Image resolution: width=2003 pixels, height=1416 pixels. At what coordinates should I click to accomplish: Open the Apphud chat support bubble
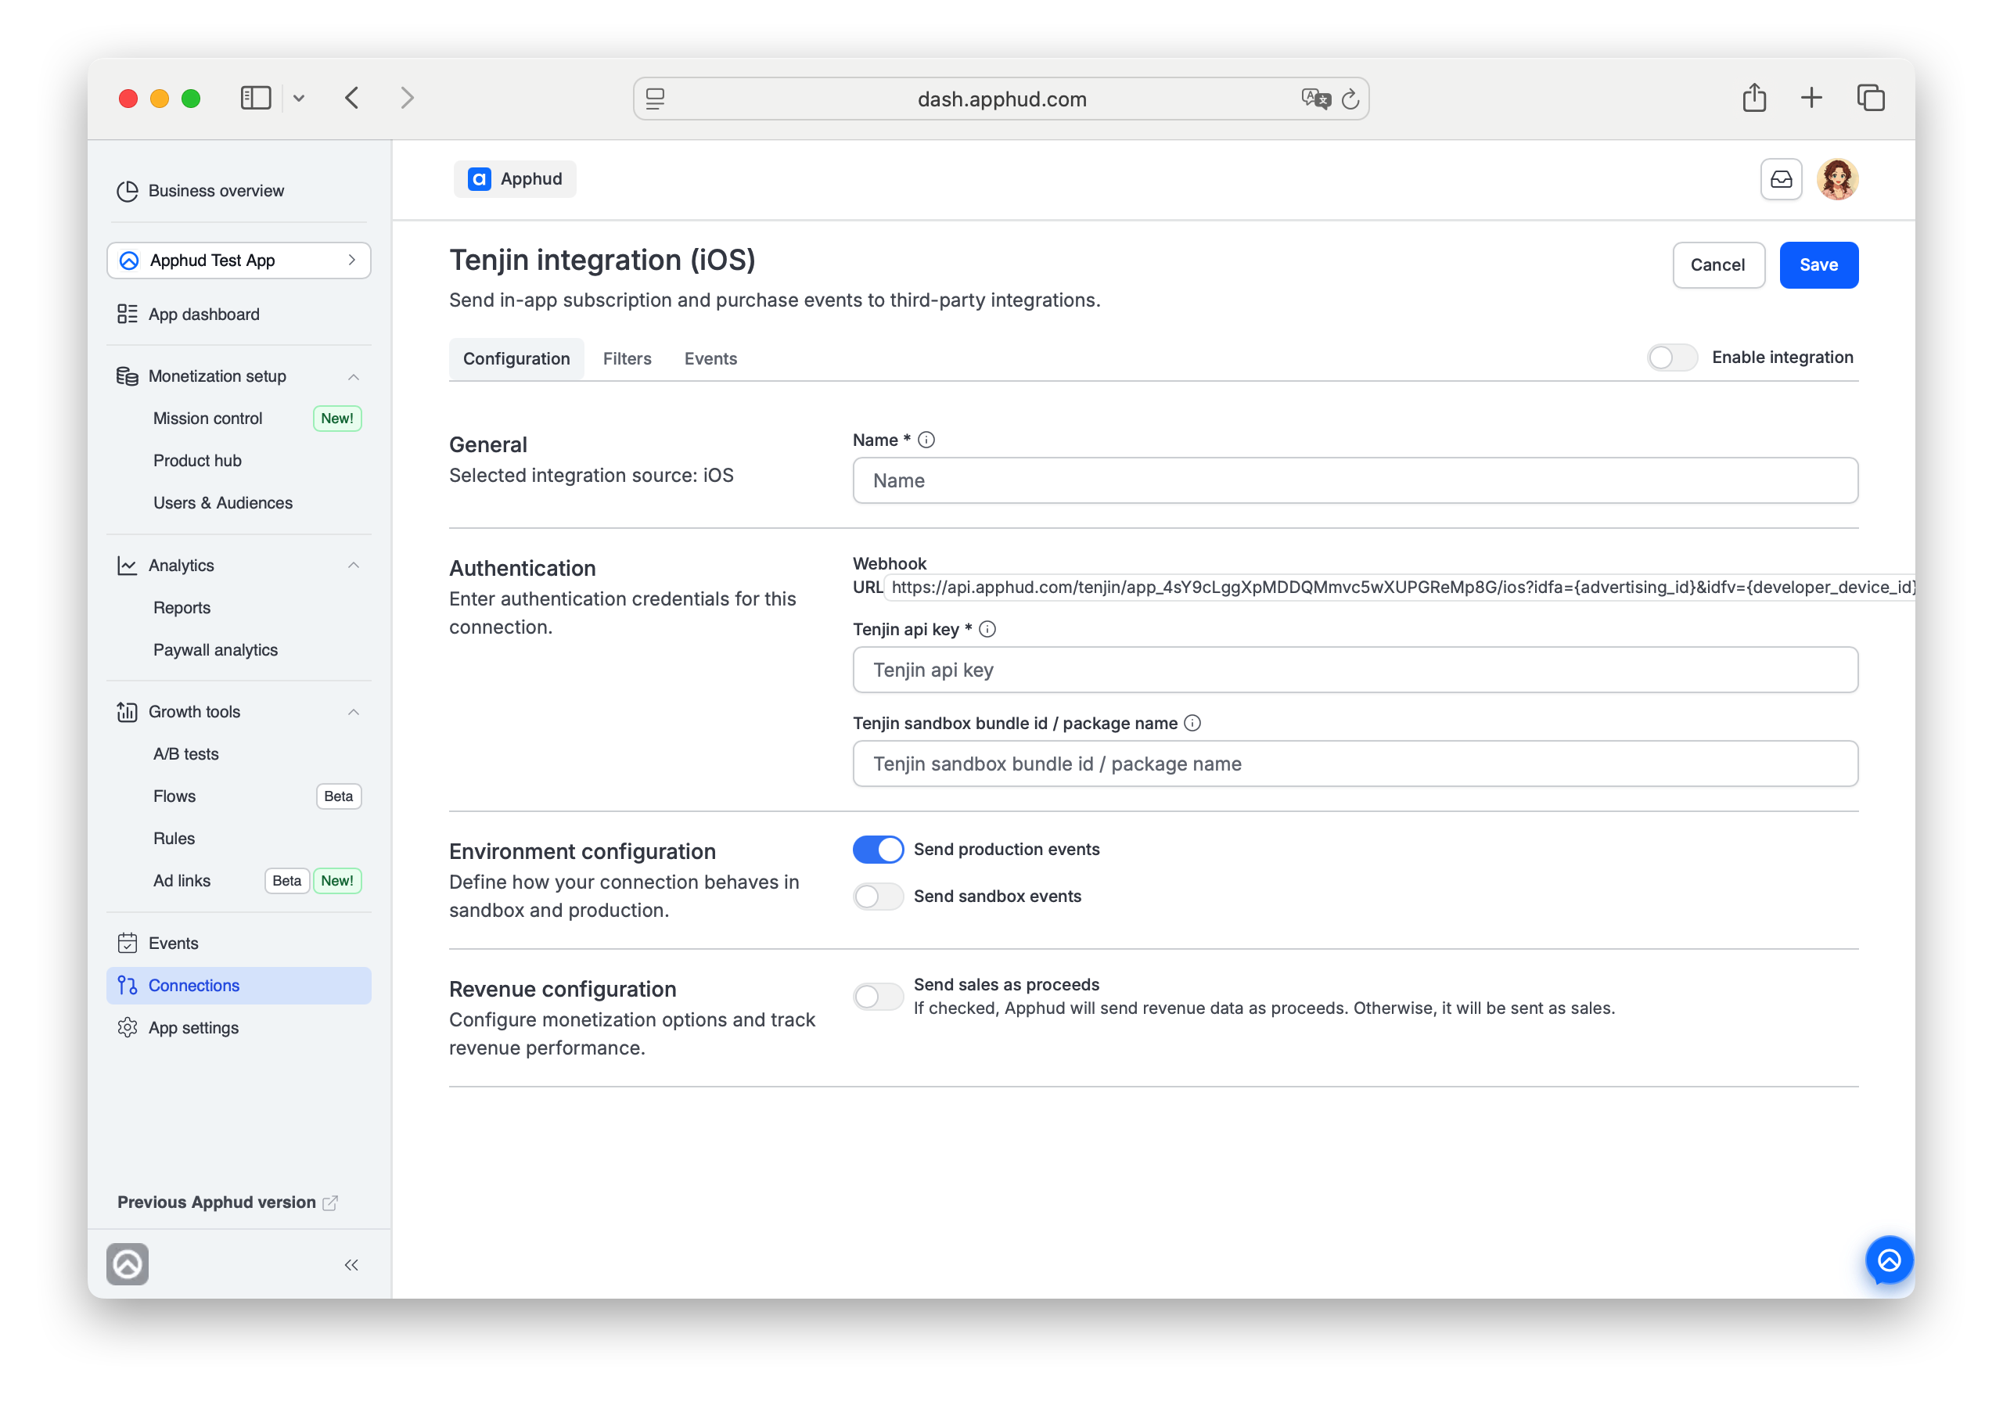coord(1889,1260)
